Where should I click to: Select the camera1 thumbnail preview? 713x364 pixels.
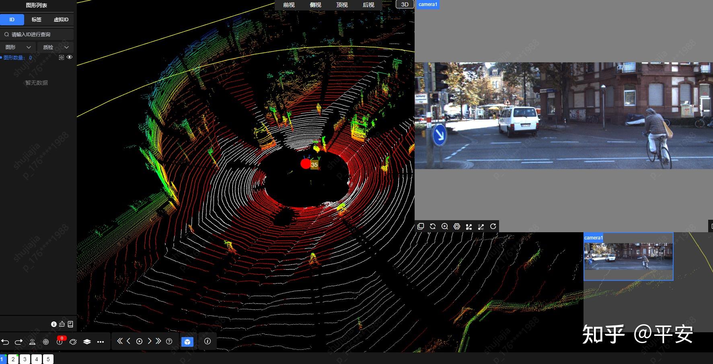coord(628,256)
